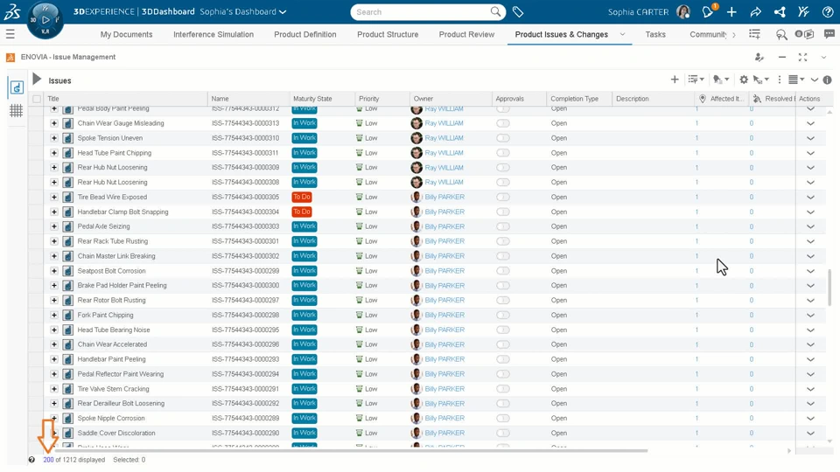Click the tag icon beside search
Image resolution: width=840 pixels, height=472 pixels.
[x=518, y=11]
